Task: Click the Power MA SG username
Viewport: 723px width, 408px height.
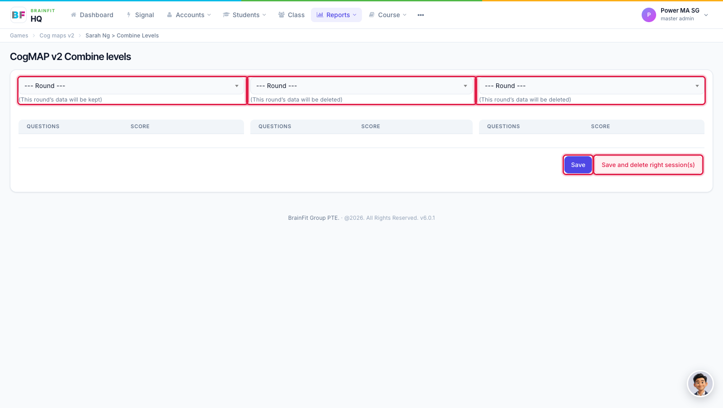Action: tap(680, 10)
